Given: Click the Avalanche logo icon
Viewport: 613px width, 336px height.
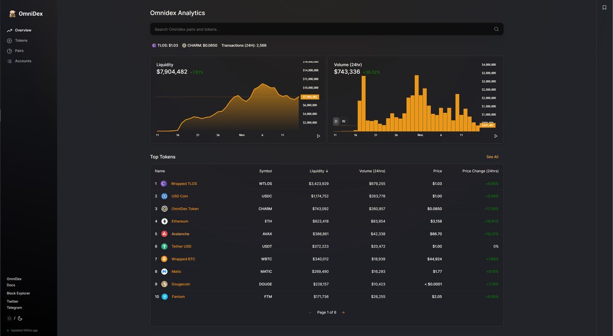Looking at the screenshot, I should (x=164, y=234).
